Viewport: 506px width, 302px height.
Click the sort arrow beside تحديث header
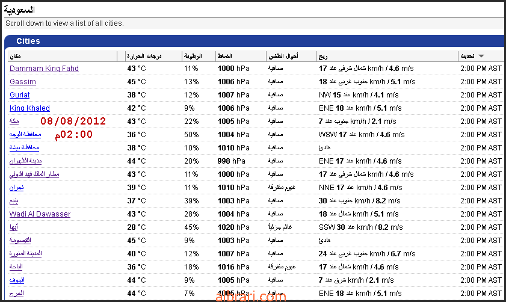pos(481,56)
